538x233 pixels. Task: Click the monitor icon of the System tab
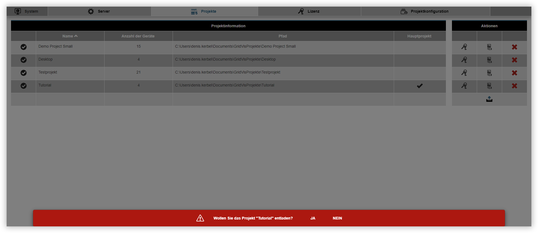point(18,11)
